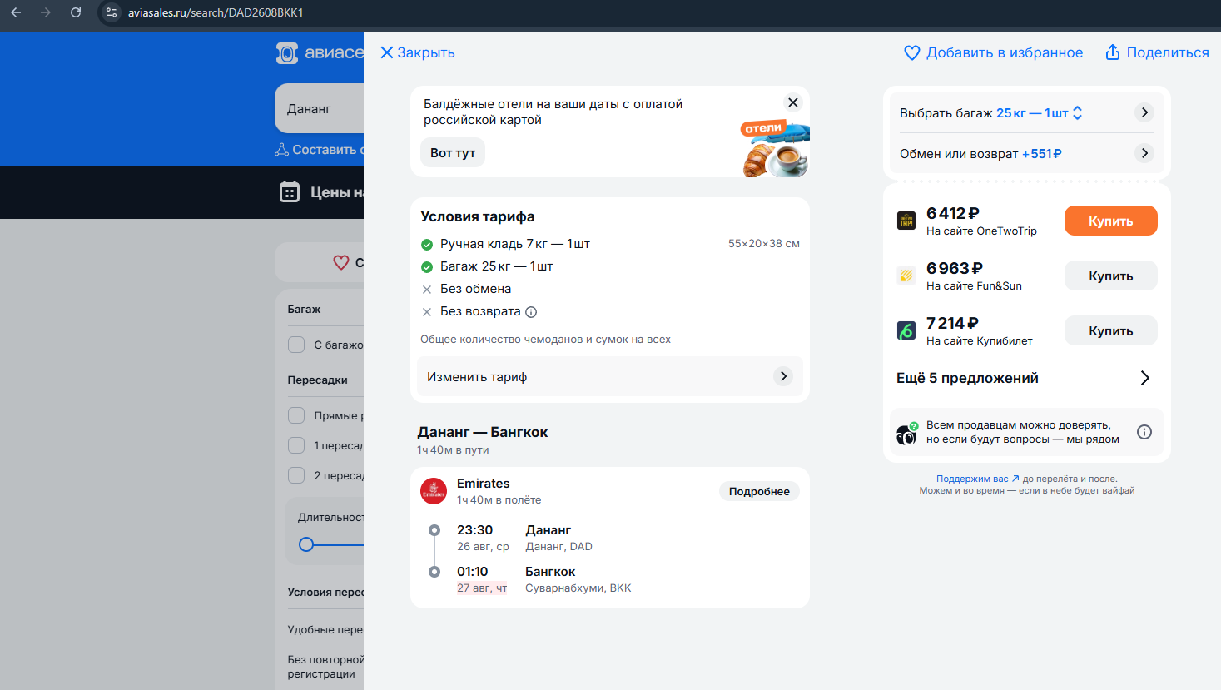Click the browser back arrow

16,12
